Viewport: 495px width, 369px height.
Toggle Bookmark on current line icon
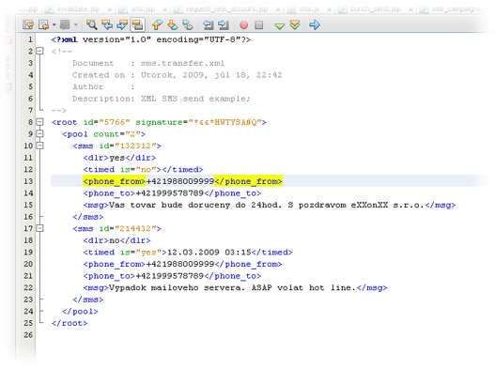pyautogui.click(x=188, y=24)
